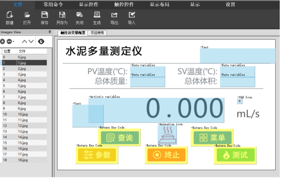Select the 菜单 Return Key Code button
Image resolution: width=281 pixels, height=178 pixels.
point(212,138)
